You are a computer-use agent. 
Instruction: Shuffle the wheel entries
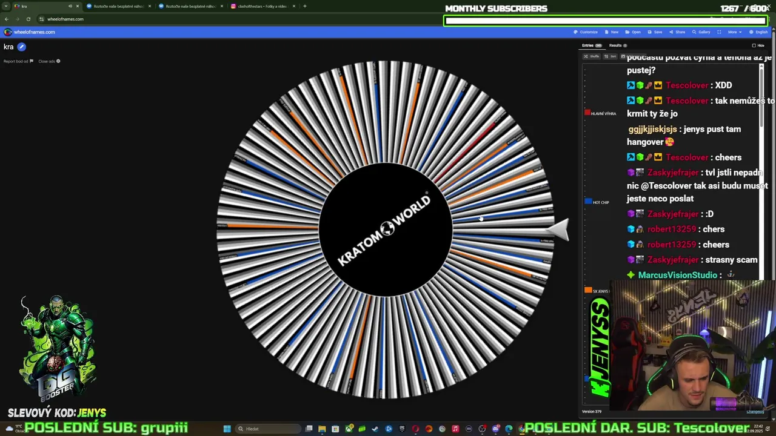[x=591, y=56]
